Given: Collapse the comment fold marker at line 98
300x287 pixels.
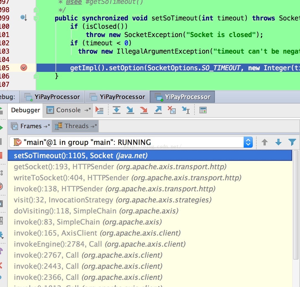Looking at the screenshot, I should [x=36, y=10].
